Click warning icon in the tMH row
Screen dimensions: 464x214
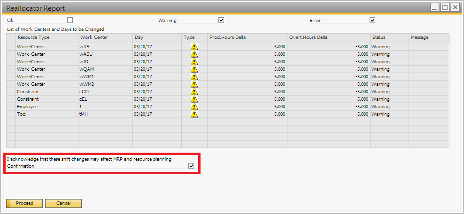coord(194,114)
